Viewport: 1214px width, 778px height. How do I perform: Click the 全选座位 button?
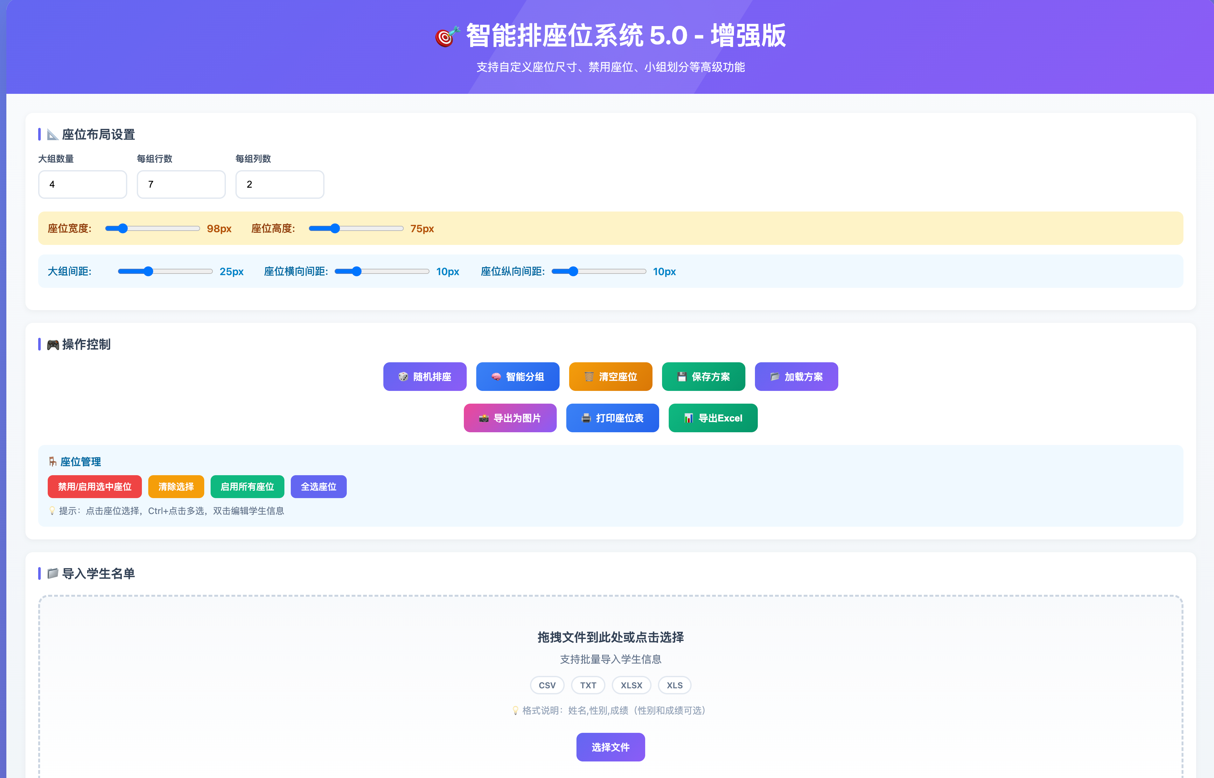pos(318,487)
